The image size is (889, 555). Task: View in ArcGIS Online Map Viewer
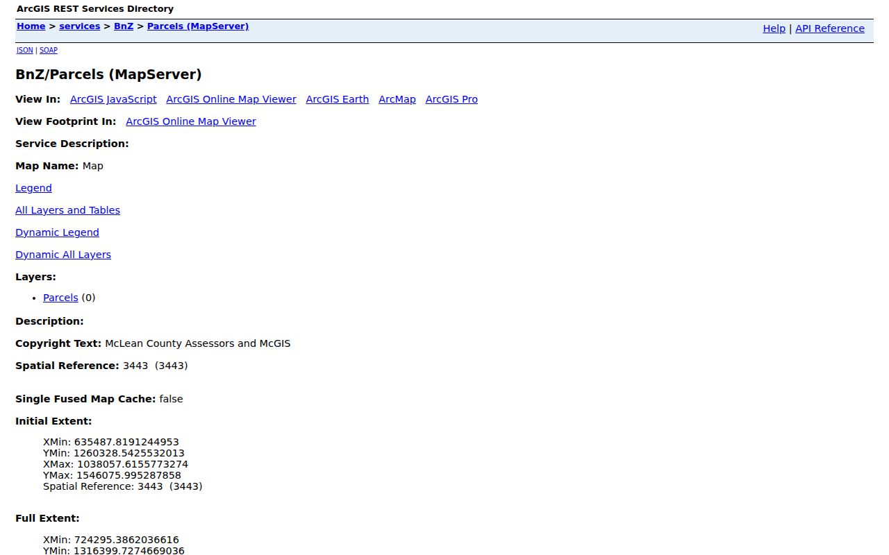231,99
